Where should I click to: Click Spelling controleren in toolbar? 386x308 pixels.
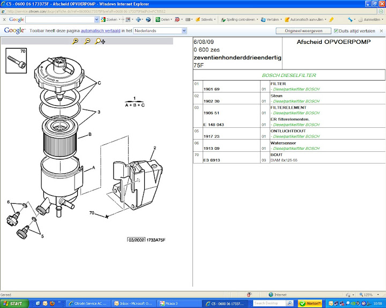point(238,19)
